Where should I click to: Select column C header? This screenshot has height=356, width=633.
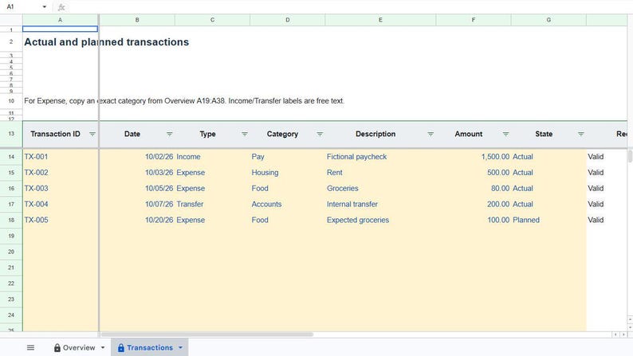coord(212,20)
